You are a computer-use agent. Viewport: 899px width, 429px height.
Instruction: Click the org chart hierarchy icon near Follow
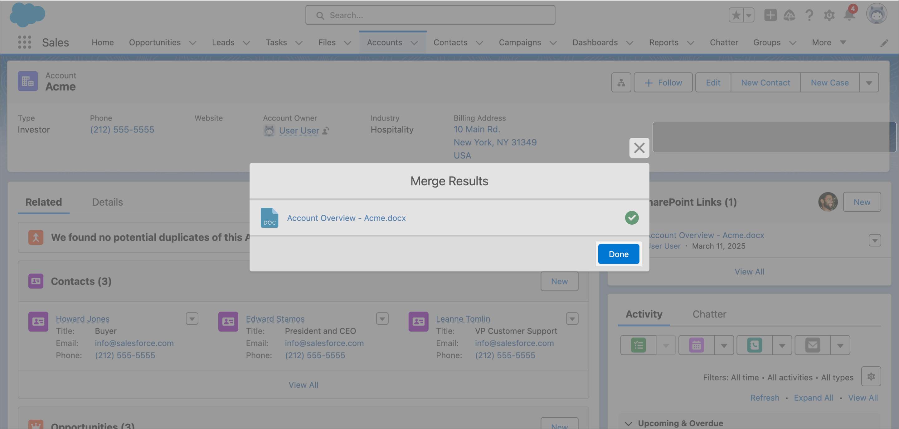(621, 82)
